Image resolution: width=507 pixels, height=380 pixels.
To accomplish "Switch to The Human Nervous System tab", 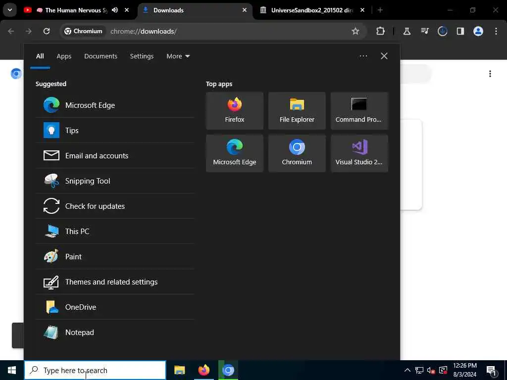I will (x=76, y=10).
